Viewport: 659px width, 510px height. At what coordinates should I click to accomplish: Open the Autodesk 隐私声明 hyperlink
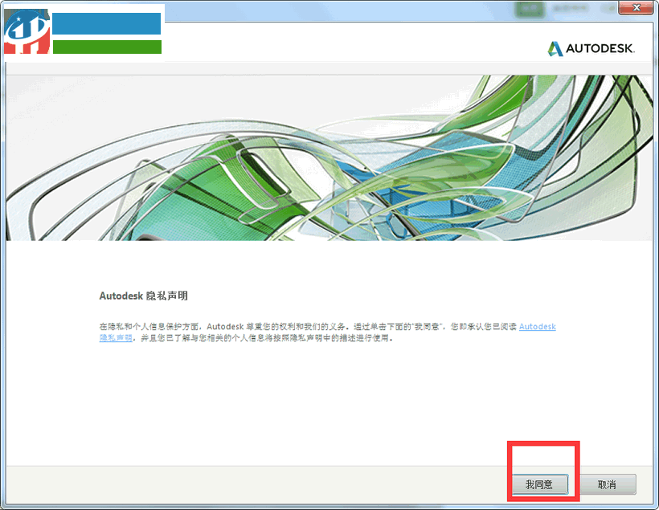point(537,326)
